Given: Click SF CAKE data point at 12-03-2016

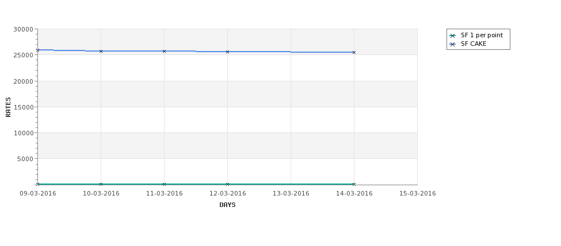Looking at the screenshot, I should click(x=227, y=52).
